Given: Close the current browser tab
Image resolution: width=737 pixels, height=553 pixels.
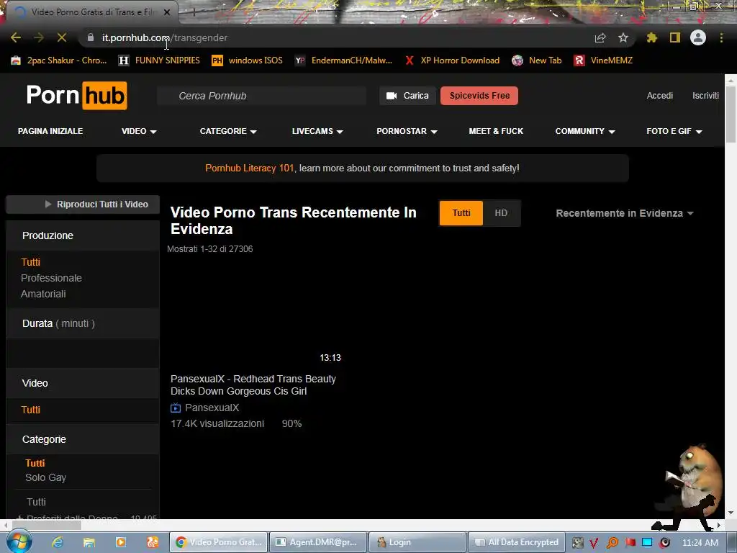Looking at the screenshot, I should 167,12.
